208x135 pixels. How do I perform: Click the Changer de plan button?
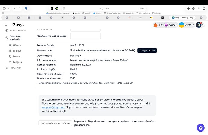(147, 50)
